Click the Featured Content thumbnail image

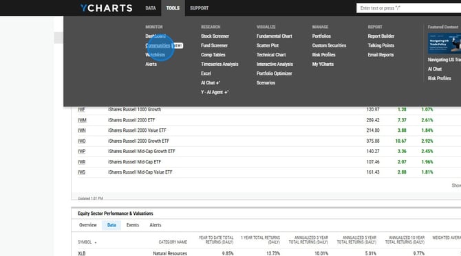pyautogui.click(x=444, y=43)
